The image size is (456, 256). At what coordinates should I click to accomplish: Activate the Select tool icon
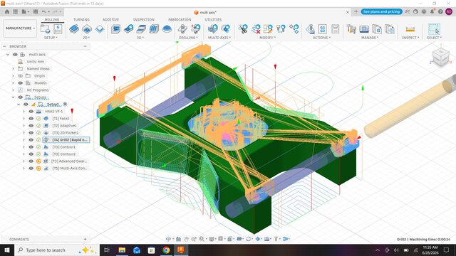click(434, 28)
